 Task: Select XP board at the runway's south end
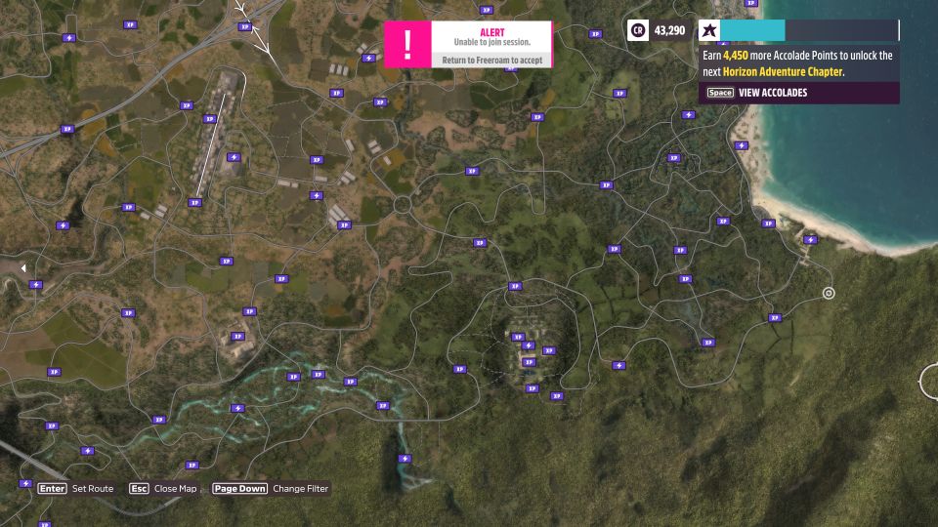(194, 203)
